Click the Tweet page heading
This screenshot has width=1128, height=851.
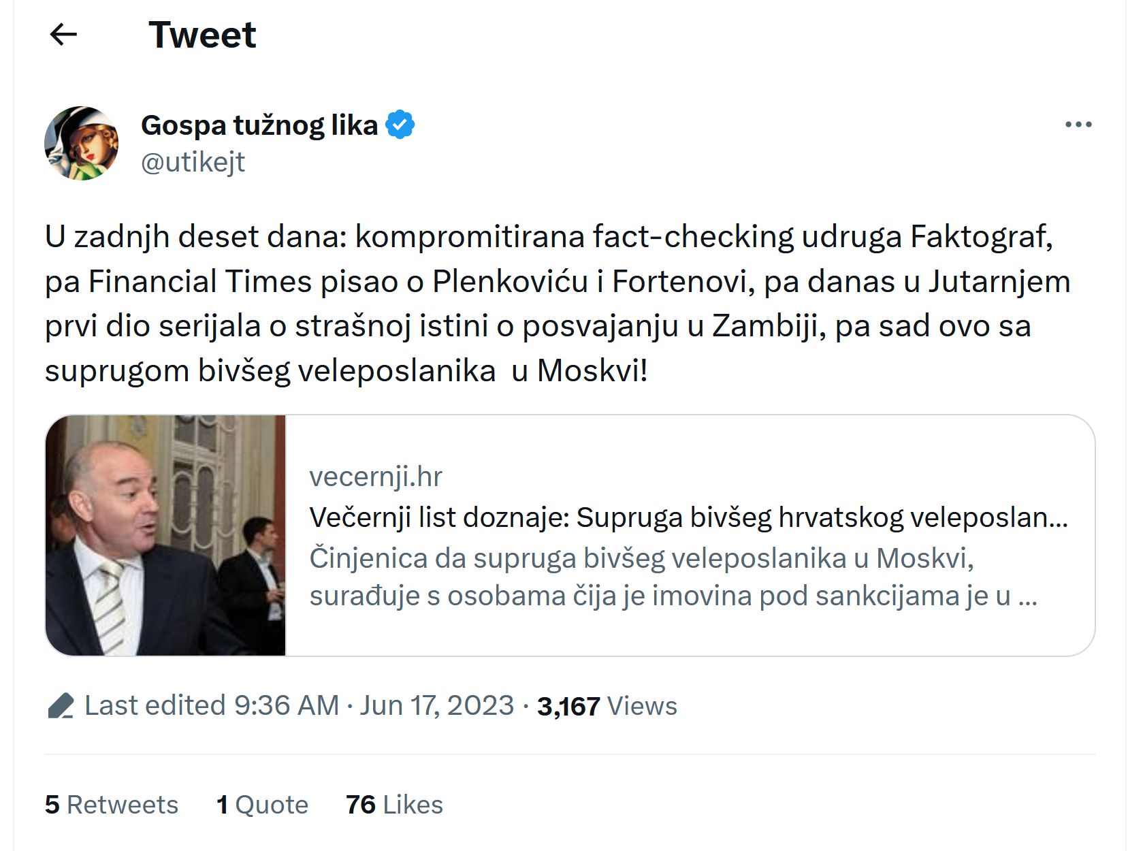(x=202, y=35)
